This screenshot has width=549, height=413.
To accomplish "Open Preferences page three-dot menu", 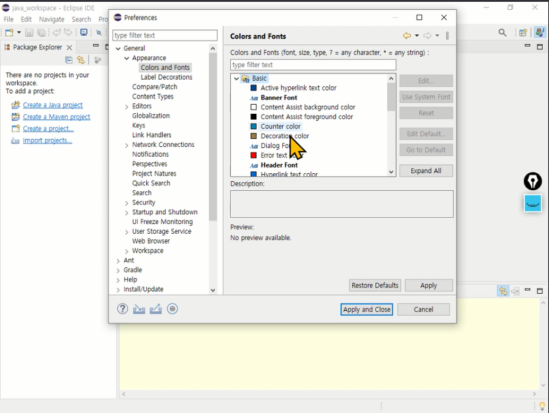I will [447, 35].
